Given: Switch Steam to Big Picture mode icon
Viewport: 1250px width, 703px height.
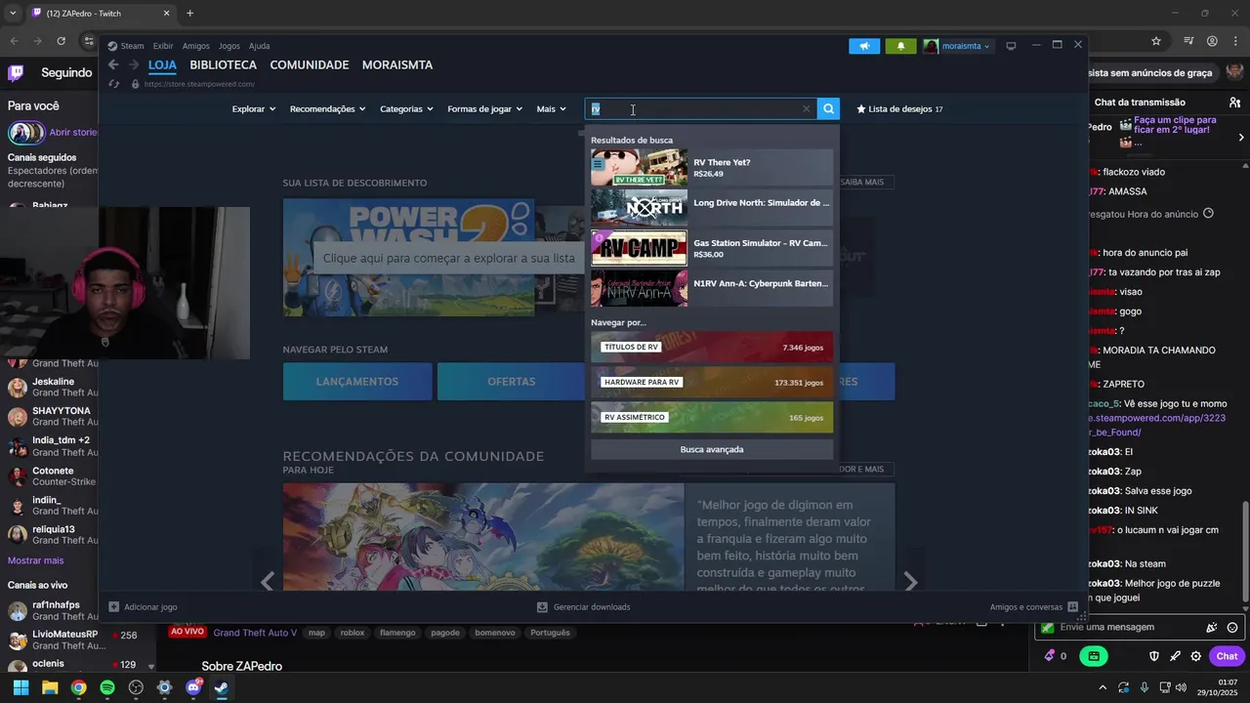Looking at the screenshot, I should pos(1011,46).
